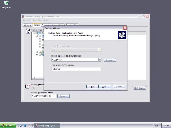The width and height of the screenshot is (171, 128).
Task: Click the backup name field containing MyBackup
Action: [76, 69]
